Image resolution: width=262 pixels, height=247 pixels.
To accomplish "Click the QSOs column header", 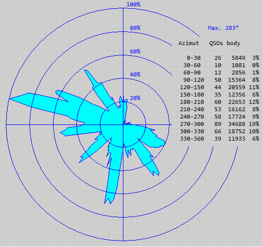I will pyautogui.click(x=216, y=43).
